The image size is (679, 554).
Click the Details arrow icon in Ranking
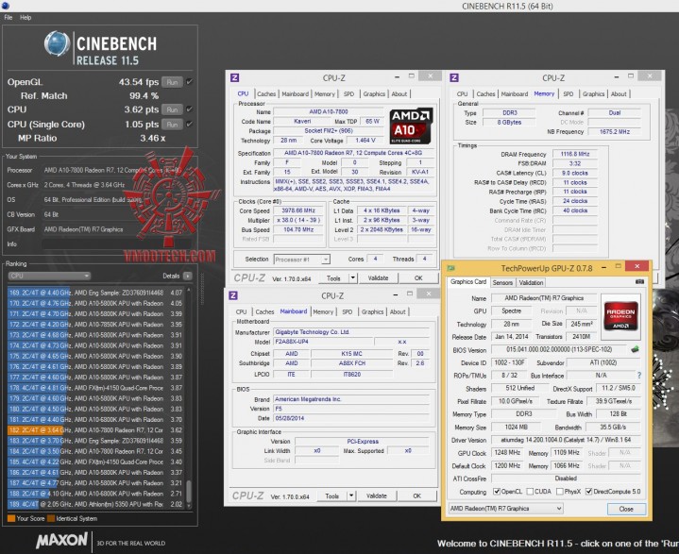click(x=187, y=277)
